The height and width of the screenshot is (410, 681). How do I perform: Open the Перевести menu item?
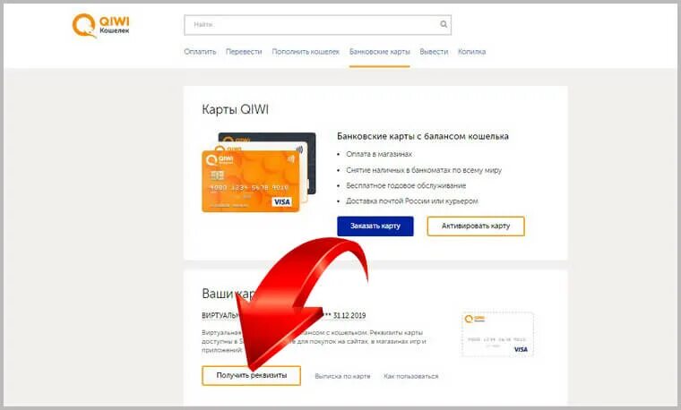point(244,52)
